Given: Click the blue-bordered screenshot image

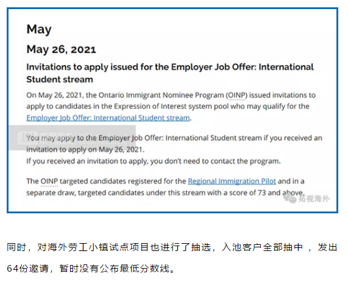Looking at the screenshot, I should (172, 111).
